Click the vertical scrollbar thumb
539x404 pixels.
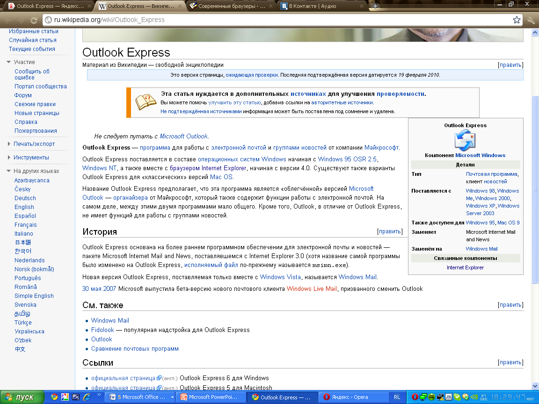tap(534, 189)
